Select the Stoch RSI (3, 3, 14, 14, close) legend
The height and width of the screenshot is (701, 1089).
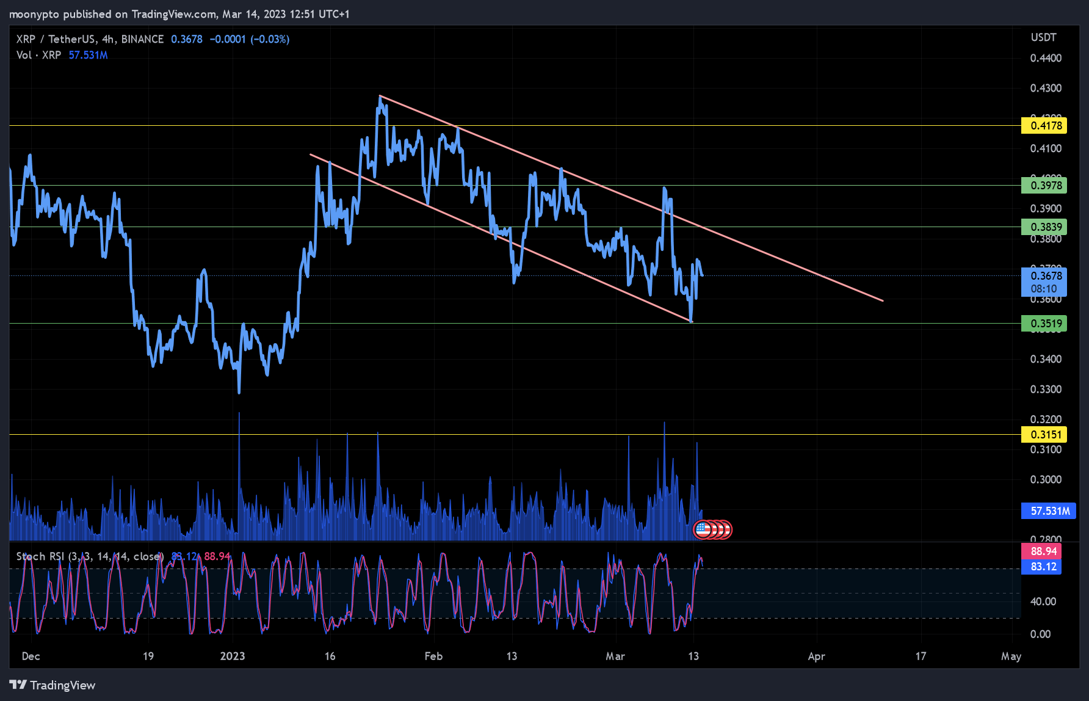tap(90, 556)
